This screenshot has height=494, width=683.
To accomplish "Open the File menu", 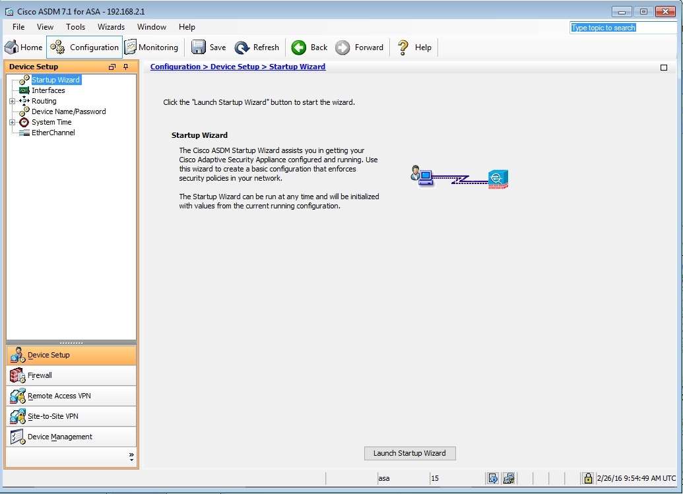I will (x=18, y=27).
